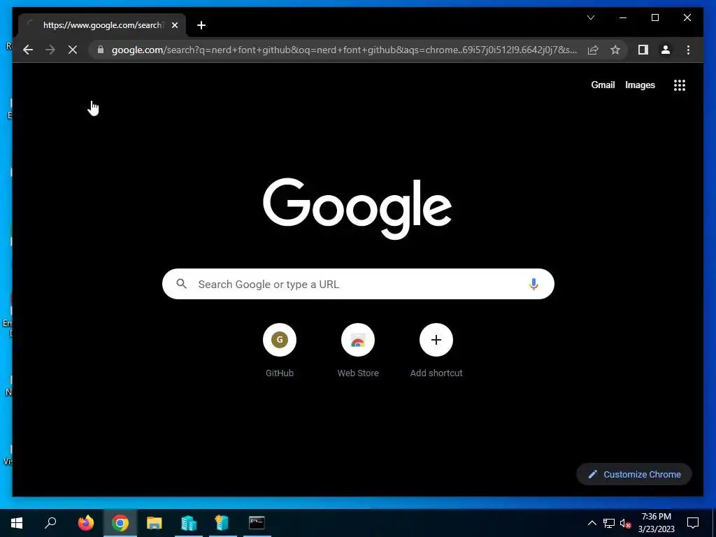Click Customize Chrome button

point(633,475)
